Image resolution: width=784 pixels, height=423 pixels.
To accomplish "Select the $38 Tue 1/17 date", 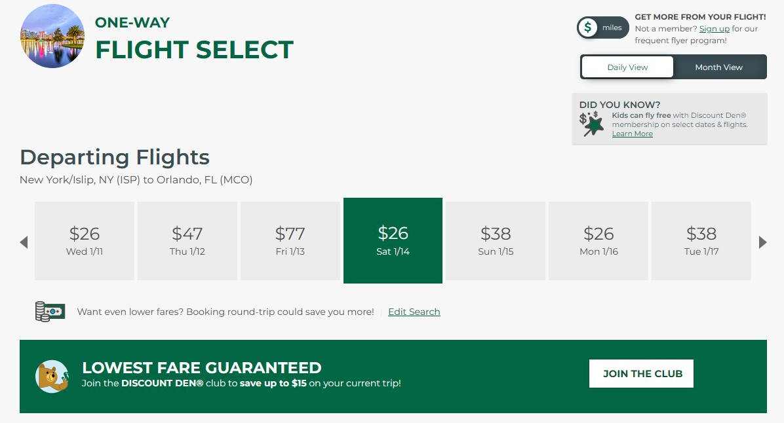I will click(x=701, y=241).
